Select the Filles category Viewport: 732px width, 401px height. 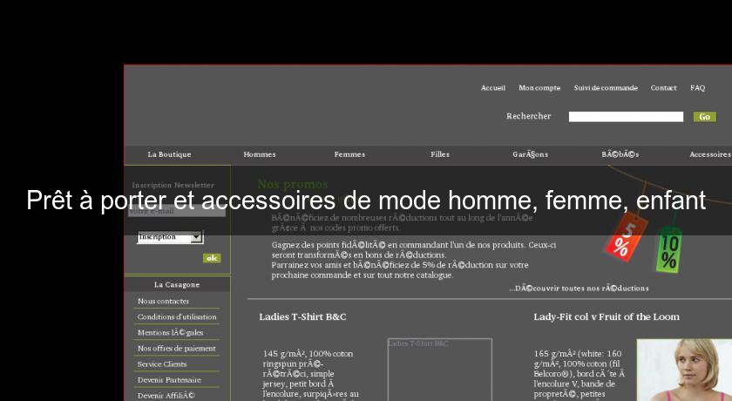(x=440, y=154)
